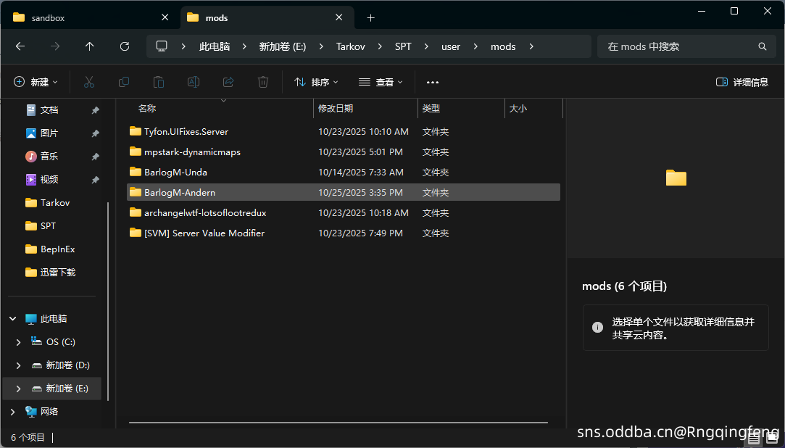
Task: Click the Copy icon in toolbar
Action: pyautogui.click(x=124, y=82)
